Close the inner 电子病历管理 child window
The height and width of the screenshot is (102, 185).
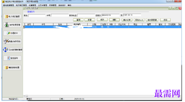pos(180,8)
